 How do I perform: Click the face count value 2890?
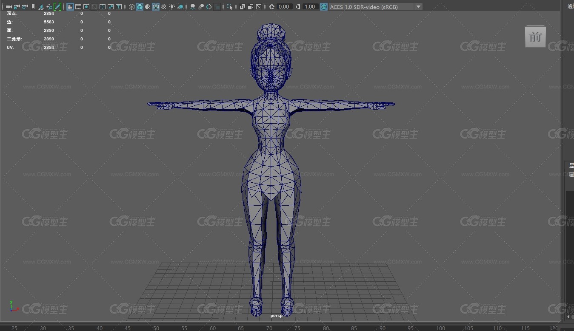click(49, 31)
